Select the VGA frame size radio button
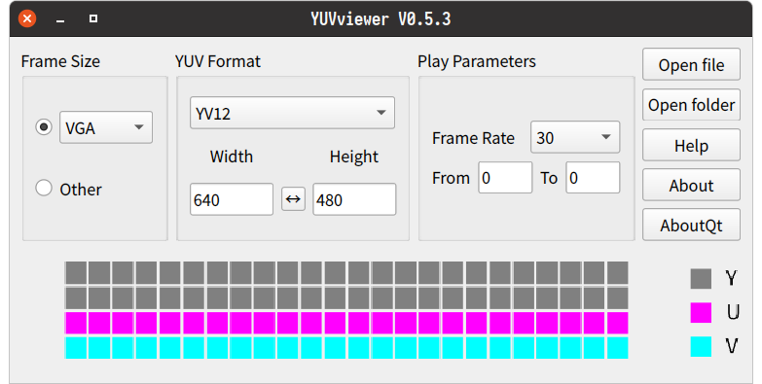 44,127
